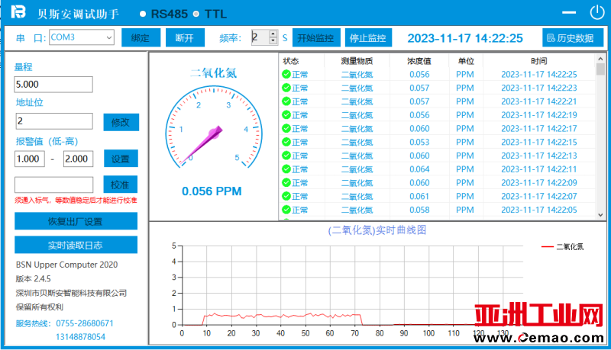Click the gauge needle on the dial
The height and width of the screenshot is (350, 611).
[x=201, y=145]
